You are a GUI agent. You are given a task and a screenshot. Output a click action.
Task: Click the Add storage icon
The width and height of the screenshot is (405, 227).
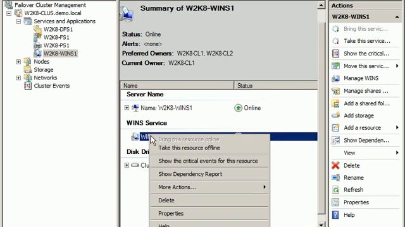click(335, 115)
